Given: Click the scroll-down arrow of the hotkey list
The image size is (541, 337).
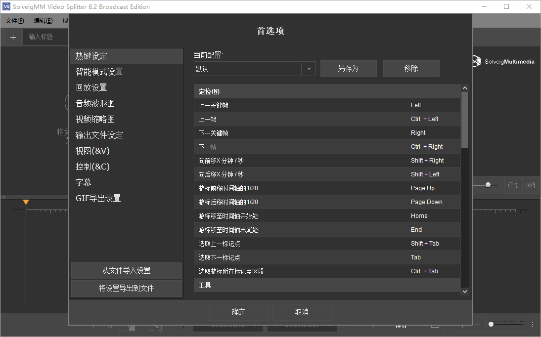Looking at the screenshot, I should click(x=464, y=291).
